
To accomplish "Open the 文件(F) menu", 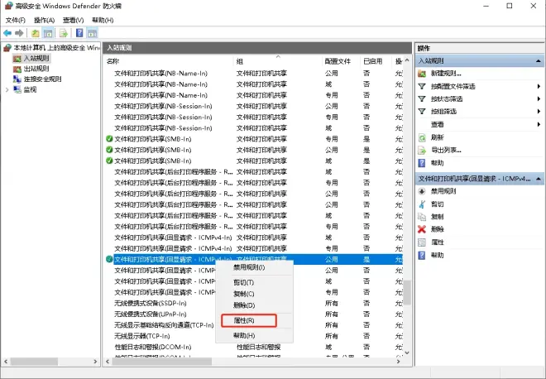I will [16, 20].
